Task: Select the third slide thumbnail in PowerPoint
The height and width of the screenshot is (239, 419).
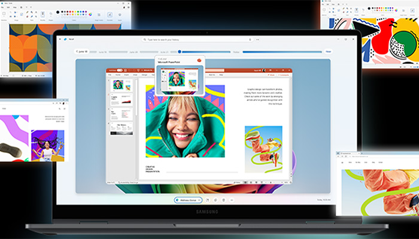Action: point(122,114)
